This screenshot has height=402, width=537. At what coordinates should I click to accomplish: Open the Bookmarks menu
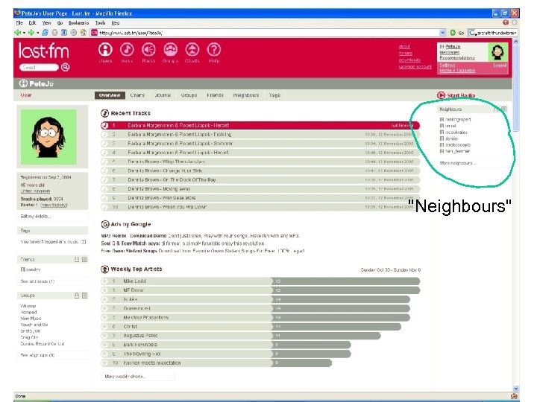78,23
